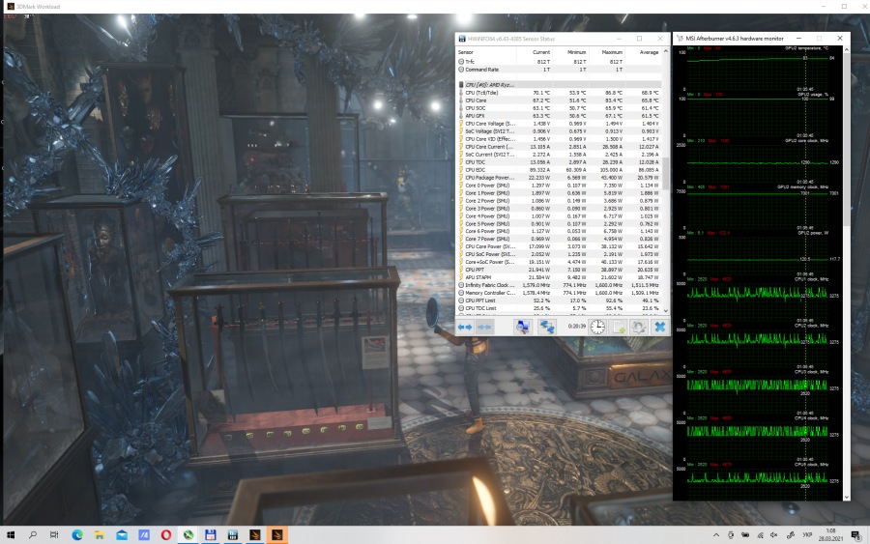Open Task View on the taskbar
870x544 pixels.
coord(54,534)
